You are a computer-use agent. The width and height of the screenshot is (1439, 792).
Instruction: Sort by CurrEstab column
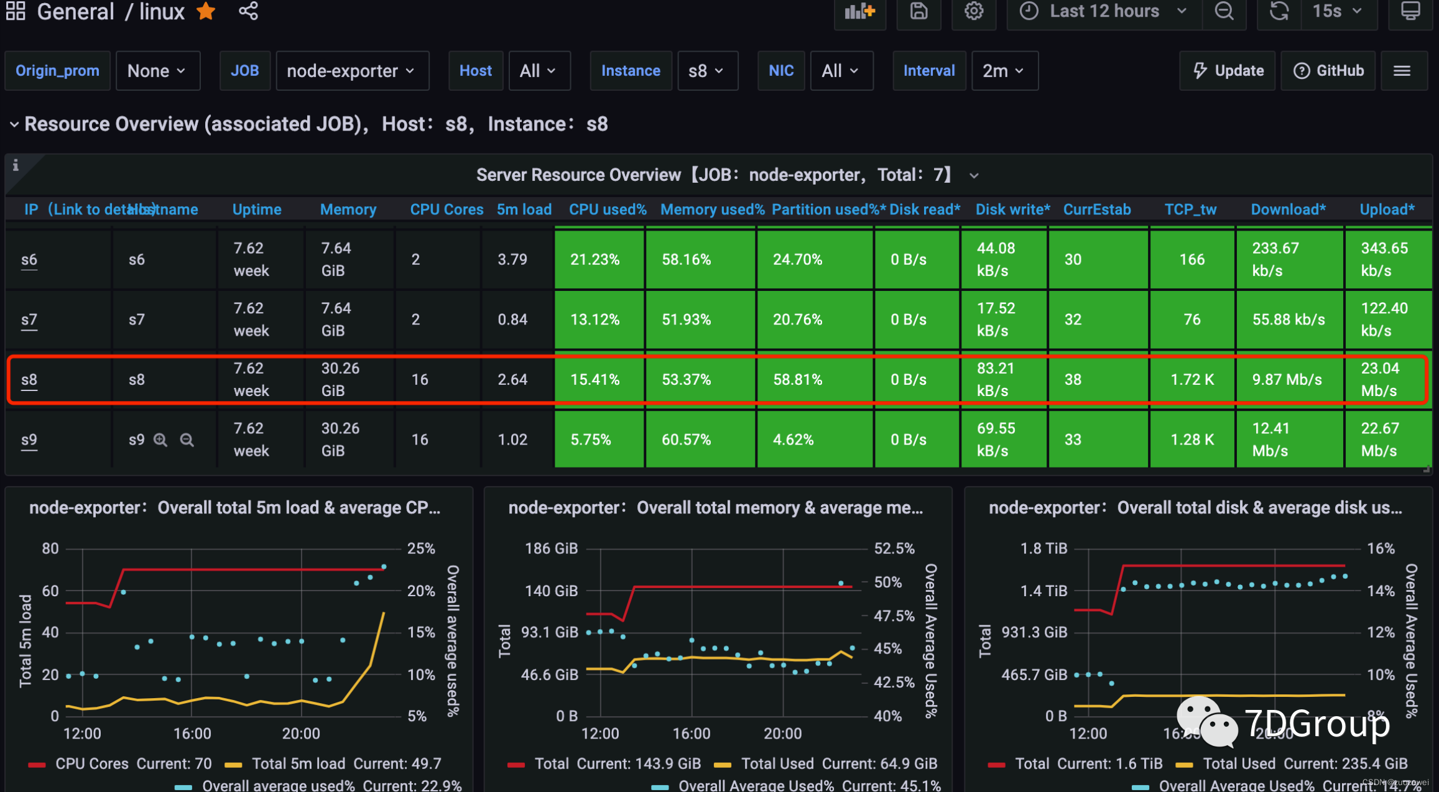tap(1097, 210)
